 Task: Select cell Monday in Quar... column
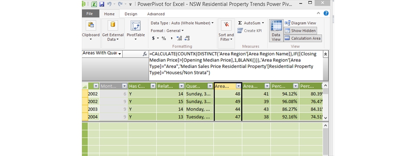(x=199, y=109)
